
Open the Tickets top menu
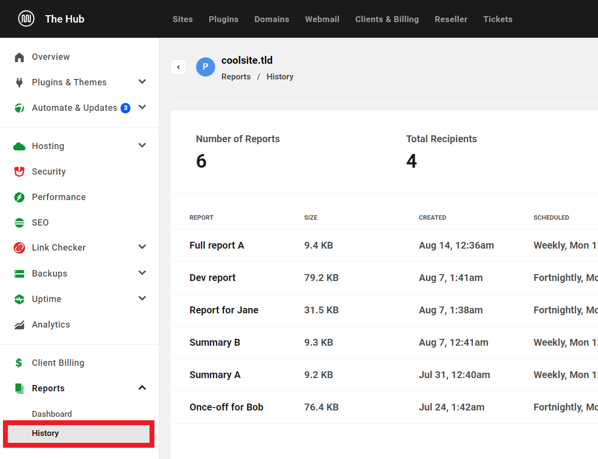click(498, 19)
